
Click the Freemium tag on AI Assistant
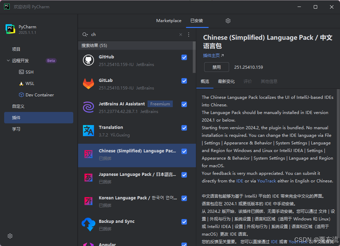pos(160,104)
